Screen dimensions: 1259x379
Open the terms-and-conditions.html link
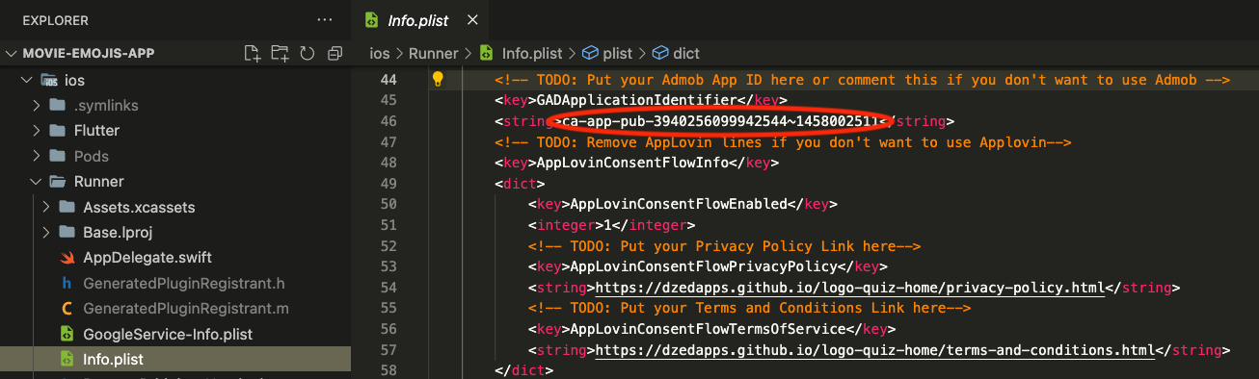(x=874, y=350)
